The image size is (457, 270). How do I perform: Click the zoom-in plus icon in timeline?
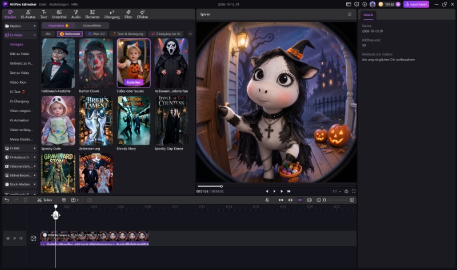pos(352,200)
